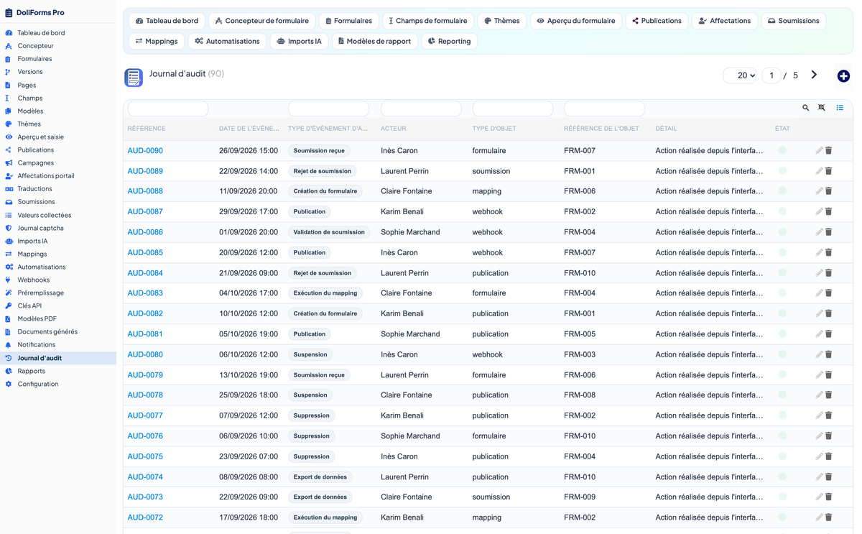
Task: Click the clear-filters crossed magnifier icon
Action: coord(822,108)
